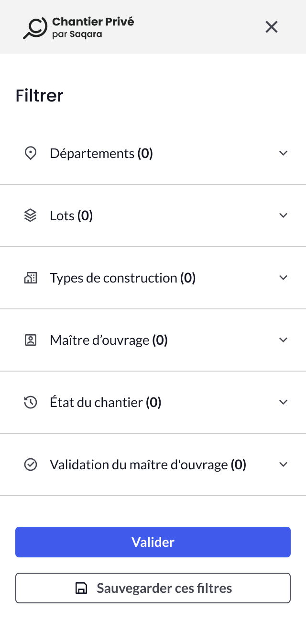The height and width of the screenshot is (634, 306).
Task: Click the Chantier Privé par Saqara text
Action: click(93, 27)
